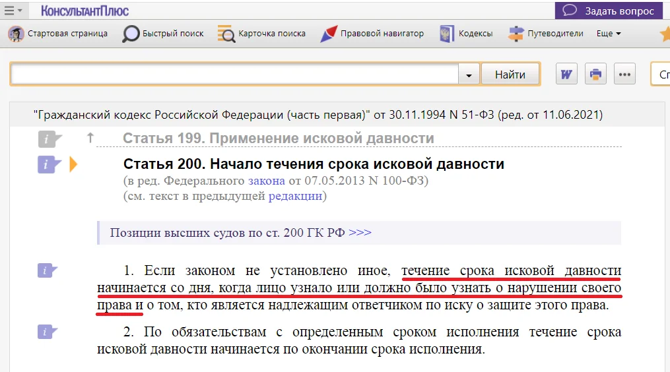Click the info icon beside paragraph 1
This screenshot has height=372, width=670.
tap(47, 270)
